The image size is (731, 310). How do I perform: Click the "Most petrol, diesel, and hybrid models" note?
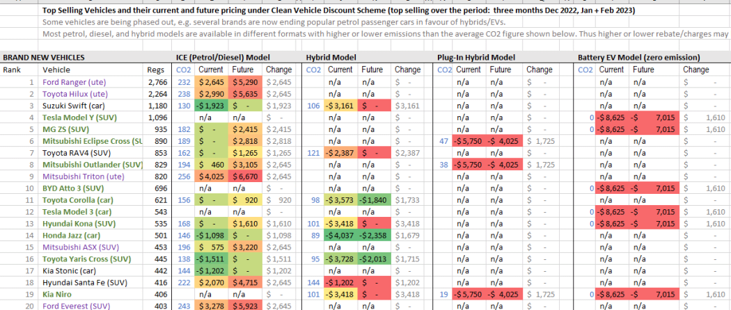(385, 34)
